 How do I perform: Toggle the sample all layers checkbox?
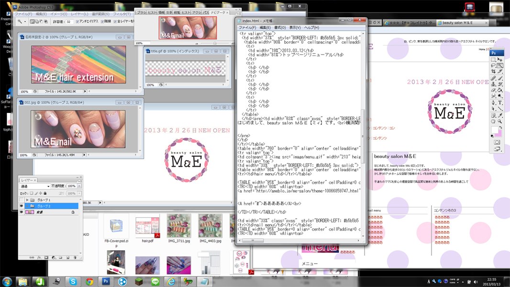tap(115, 22)
